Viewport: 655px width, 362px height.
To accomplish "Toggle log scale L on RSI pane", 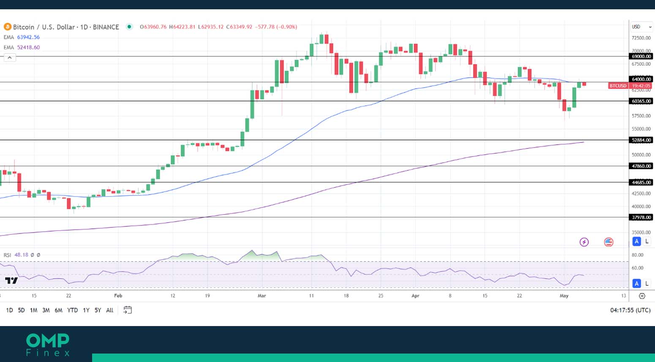I will coord(647,283).
